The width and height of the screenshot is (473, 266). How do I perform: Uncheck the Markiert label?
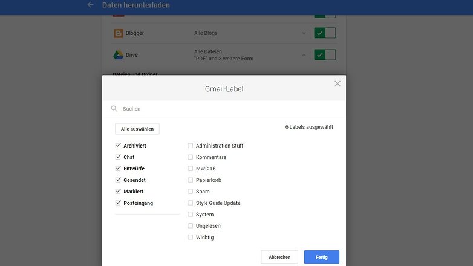pyautogui.click(x=118, y=191)
